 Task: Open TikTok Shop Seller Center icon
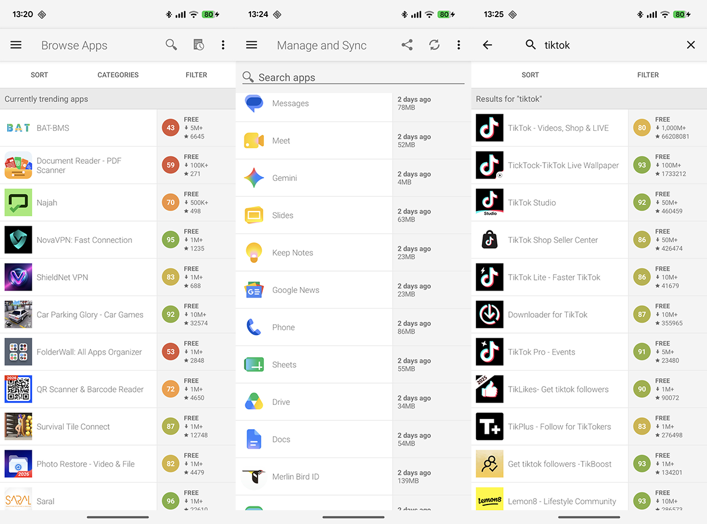tap(490, 240)
